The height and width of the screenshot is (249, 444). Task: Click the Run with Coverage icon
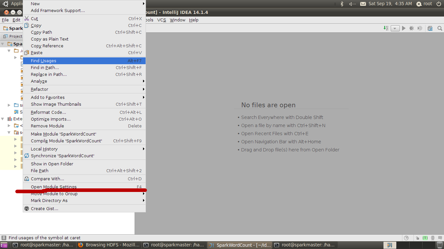click(x=420, y=28)
